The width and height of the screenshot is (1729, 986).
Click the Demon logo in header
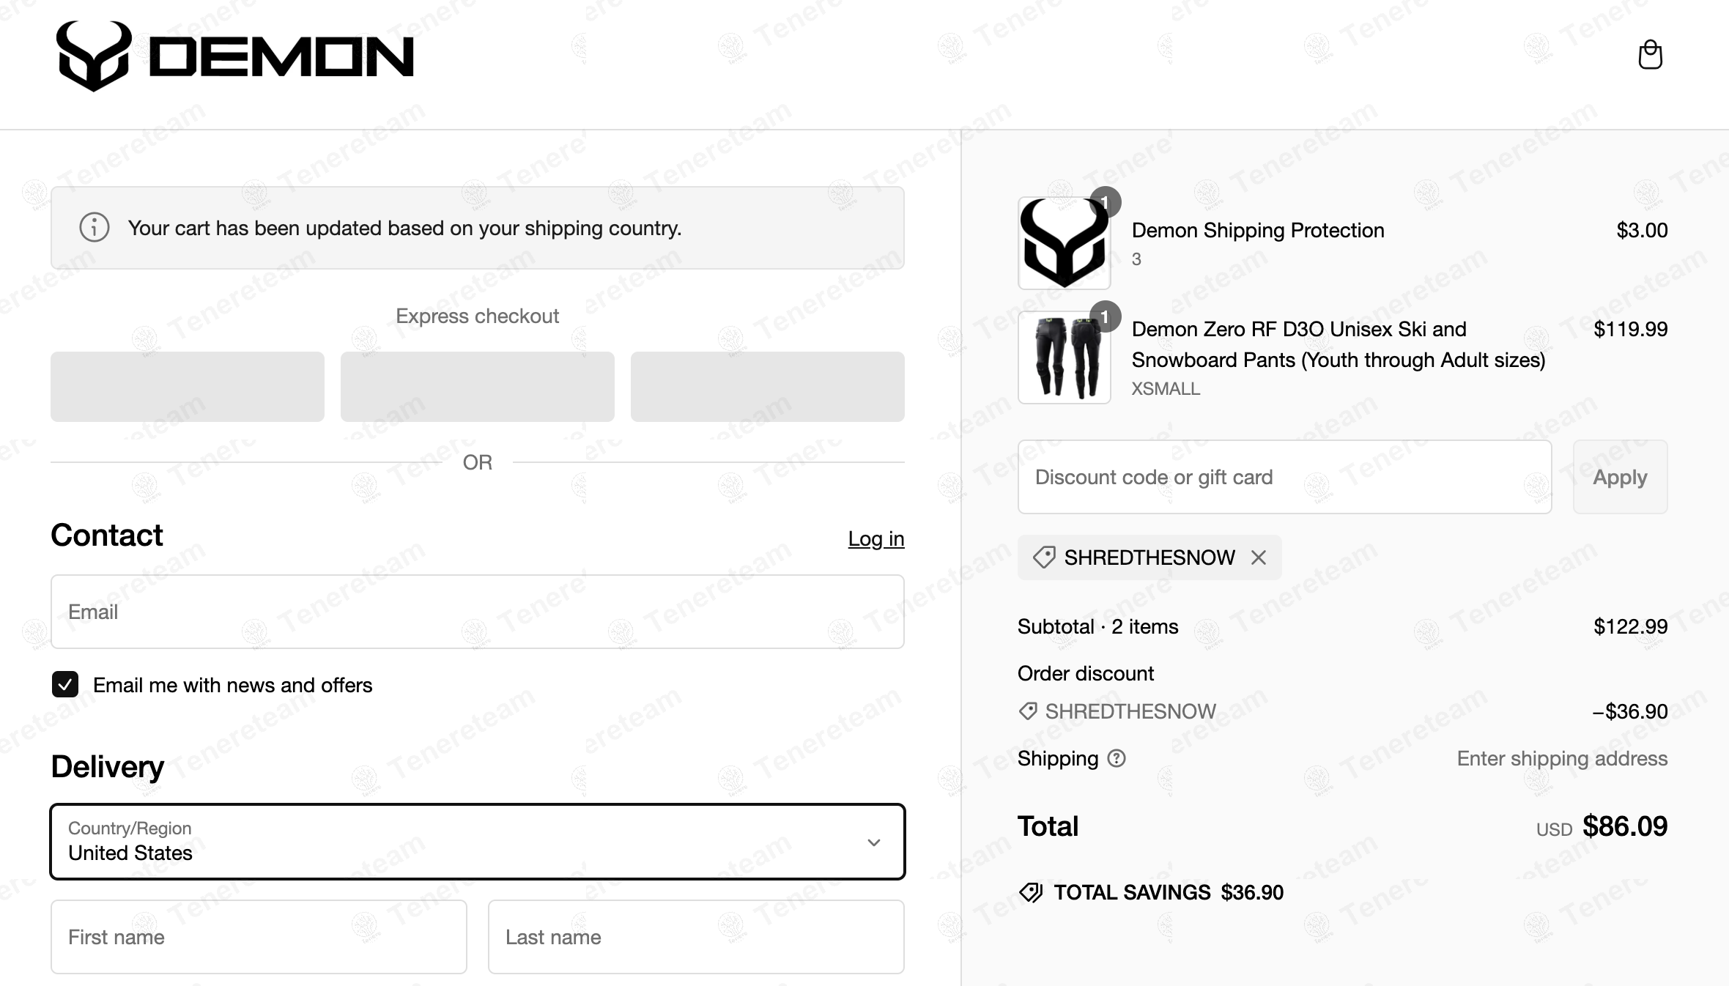235,56
